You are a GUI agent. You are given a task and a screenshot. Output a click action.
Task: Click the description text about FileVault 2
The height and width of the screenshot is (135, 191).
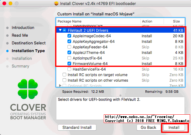click(x=99, y=100)
